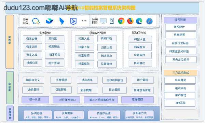Open the Google Chrome icon
Screen dimensions: 205x123
click(121, 21)
